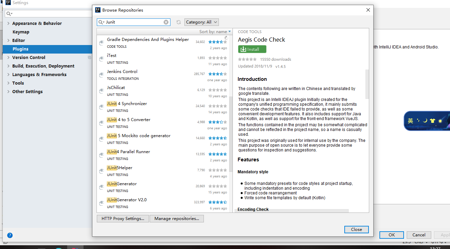Click the JUnit 5 Mockito code generator icon
Viewport: 450px width, 249px height.
pos(101,138)
